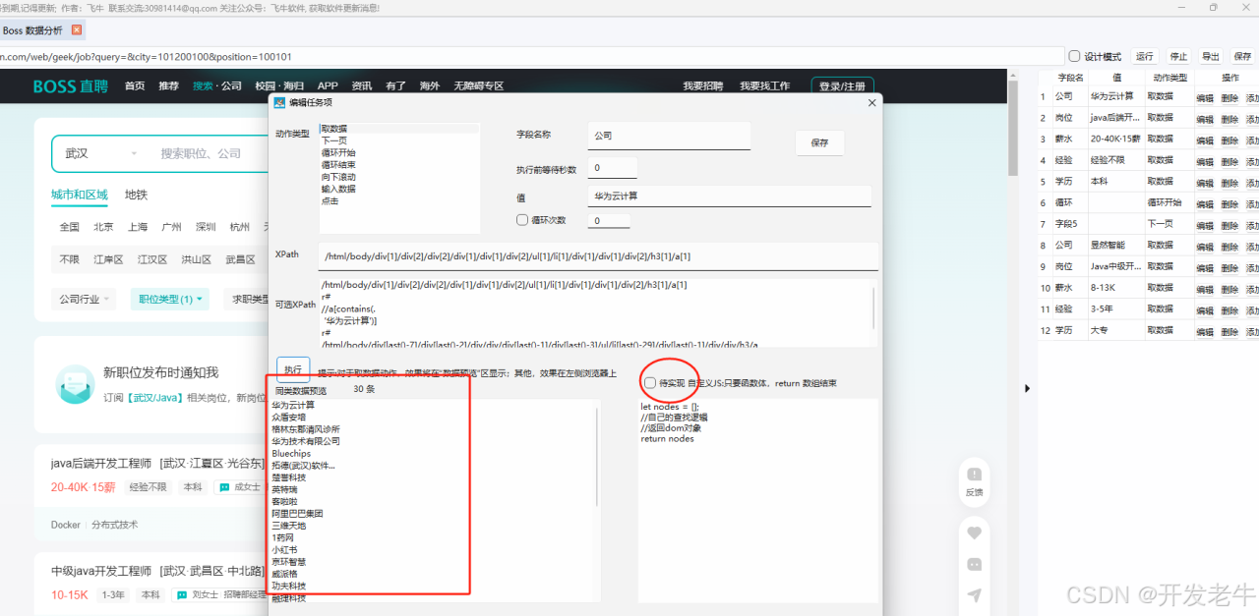Close the Boss 数据分析 tab

(78, 30)
